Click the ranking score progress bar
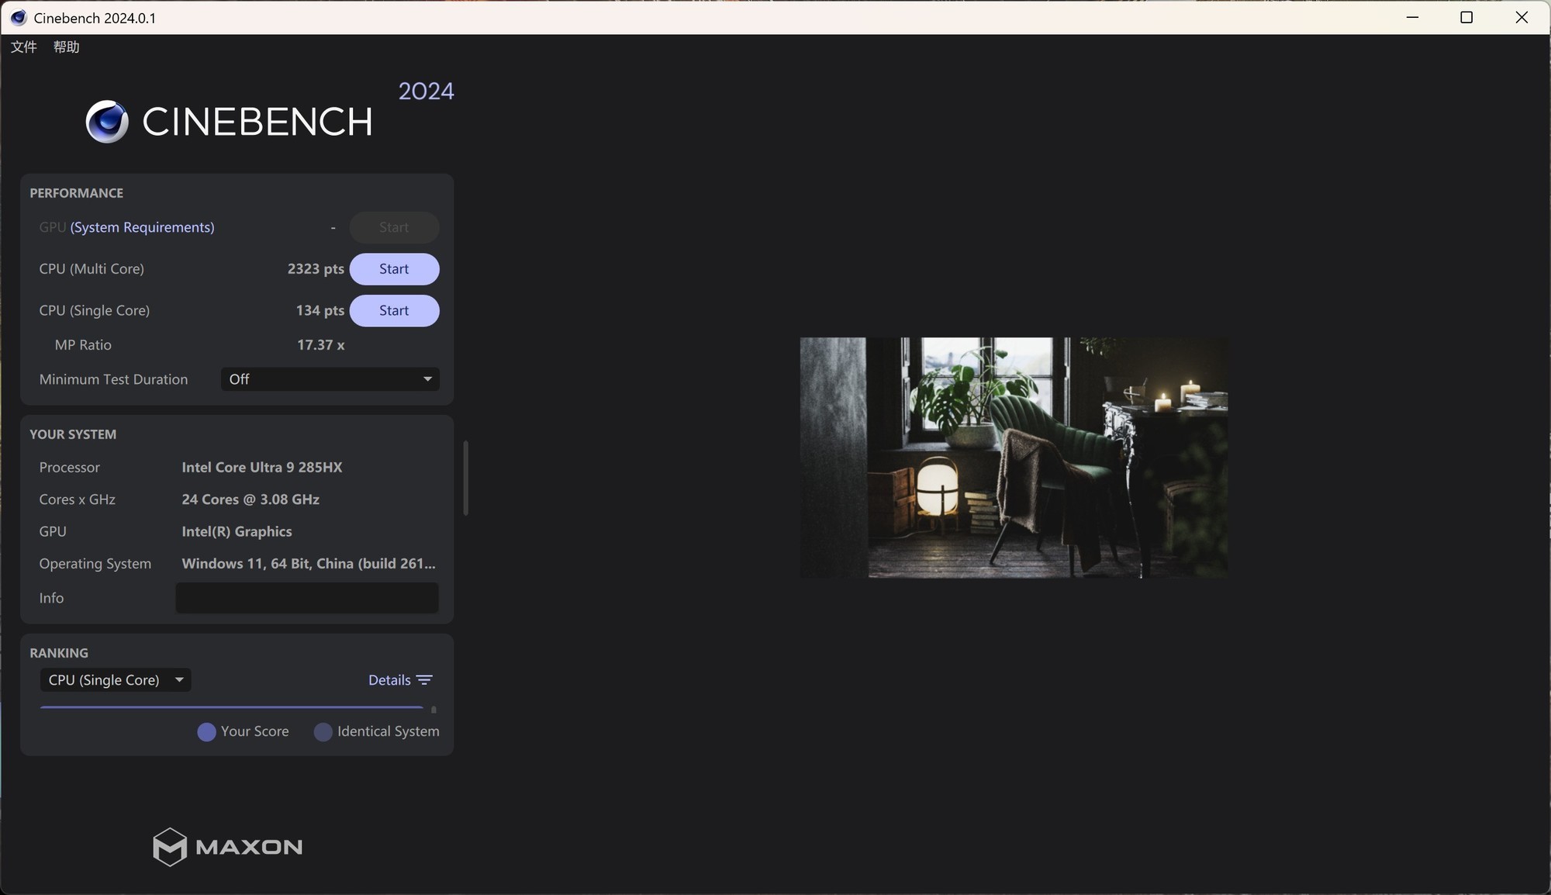The width and height of the screenshot is (1551, 895). tap(231, 707)
